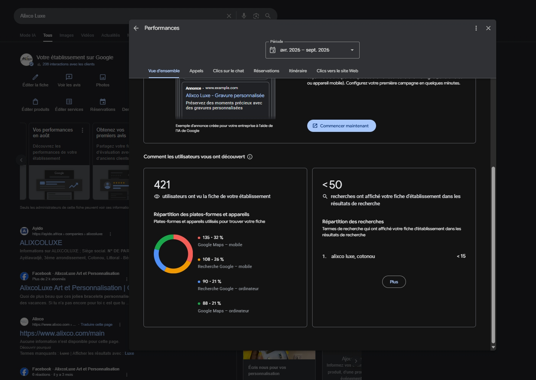Click the Éditer services list icon

pos(69,101)
